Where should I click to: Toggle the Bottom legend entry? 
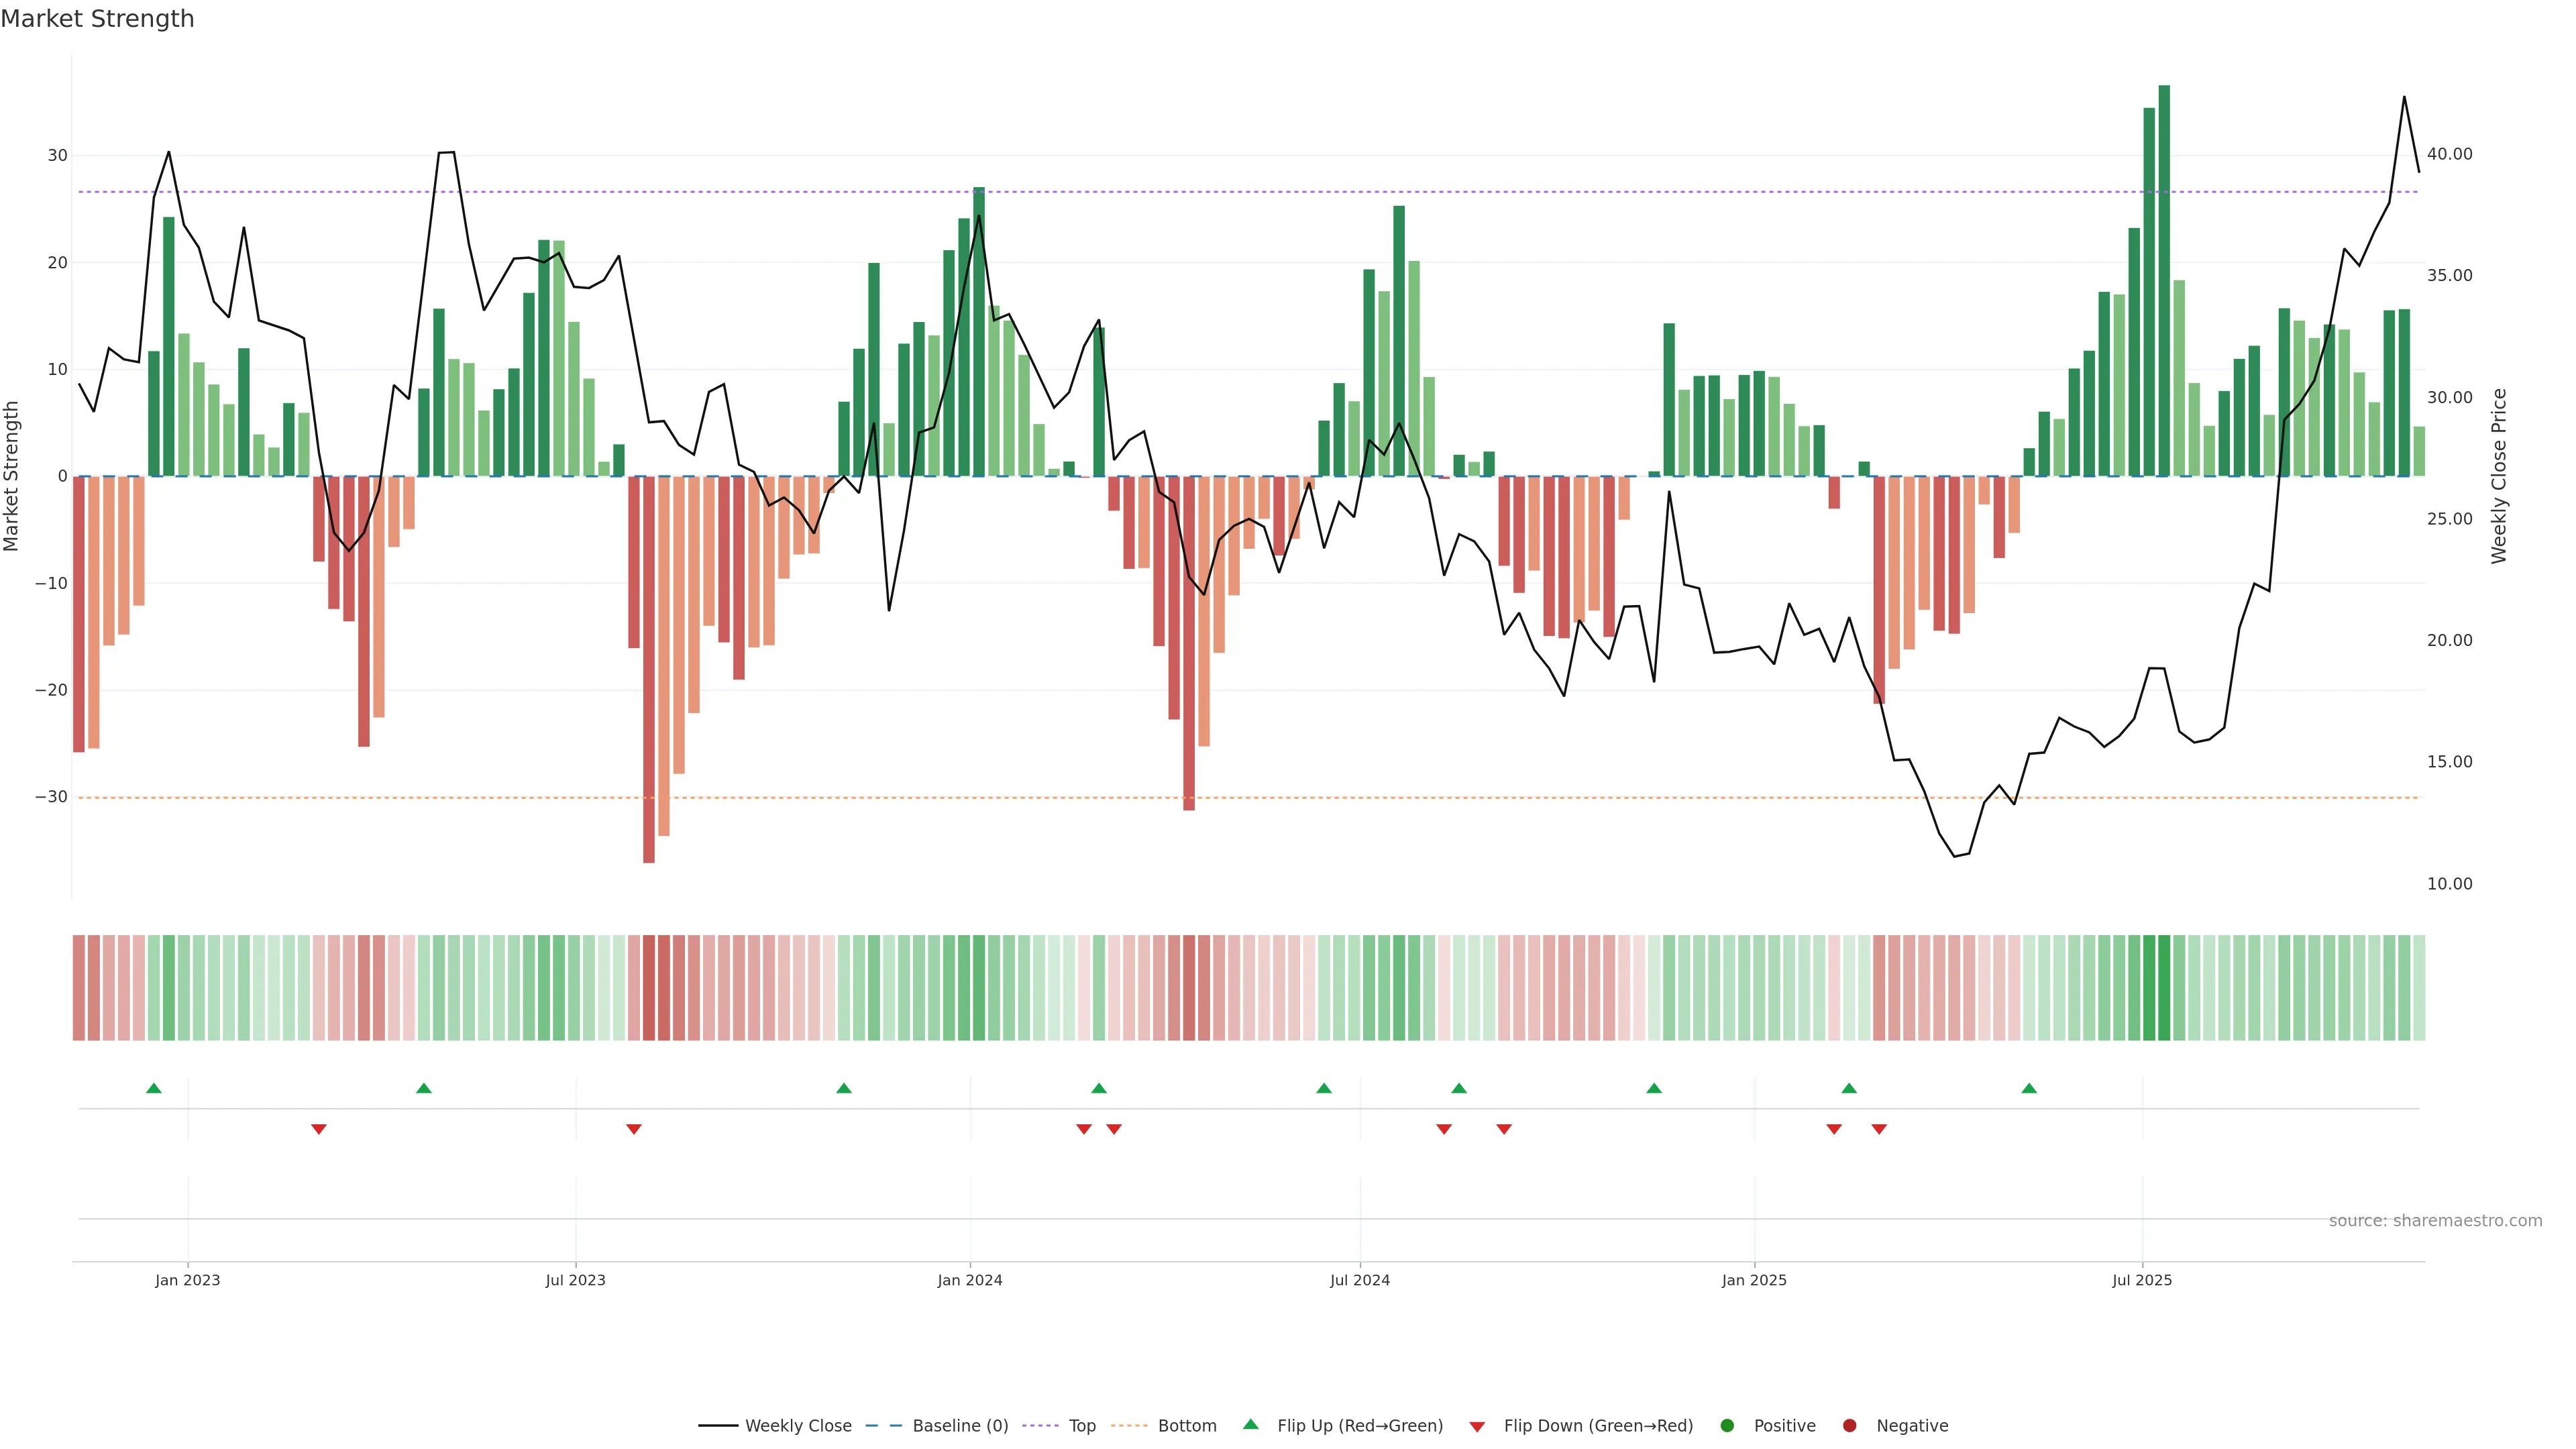coord(1187,1425)
